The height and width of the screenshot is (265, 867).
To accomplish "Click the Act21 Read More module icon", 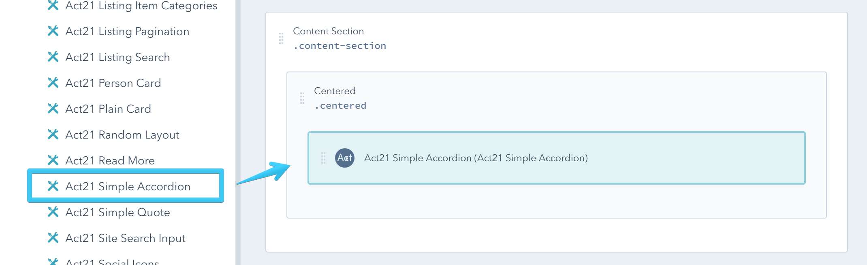I will (x=53, y=160).
